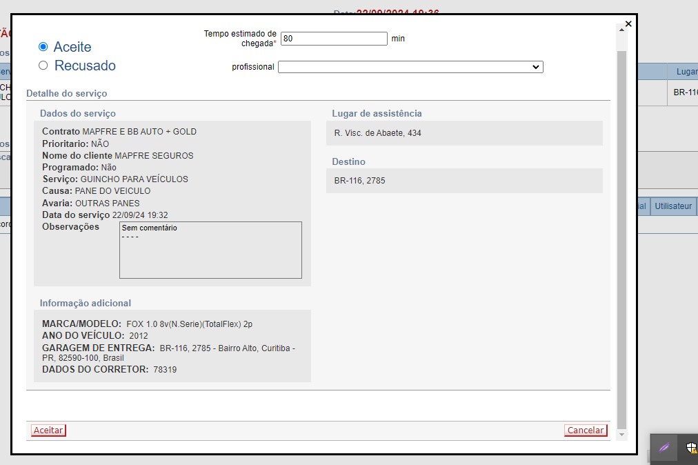Click 'GUINCHO PARA VEÍCULOS' service text
698x465 pixels.
[x=134, y=179]
